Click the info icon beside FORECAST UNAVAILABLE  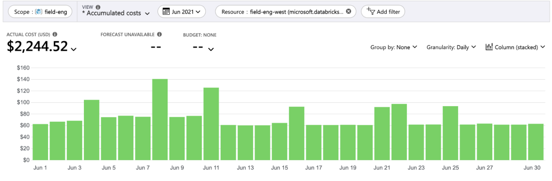tap(159, 34)
